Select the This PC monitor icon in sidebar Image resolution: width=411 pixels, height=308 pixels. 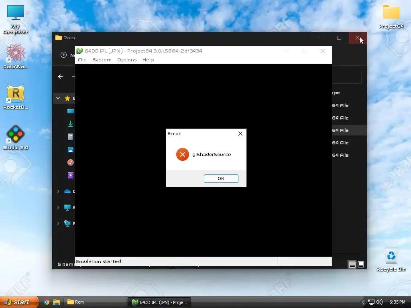(67, 207)
